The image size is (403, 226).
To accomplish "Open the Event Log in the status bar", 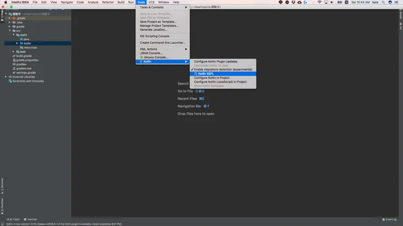I will tap(389, 219).
